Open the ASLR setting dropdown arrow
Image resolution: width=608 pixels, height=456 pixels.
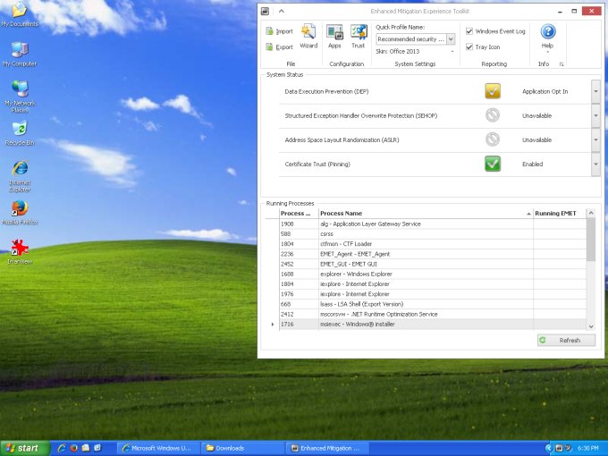595,139
